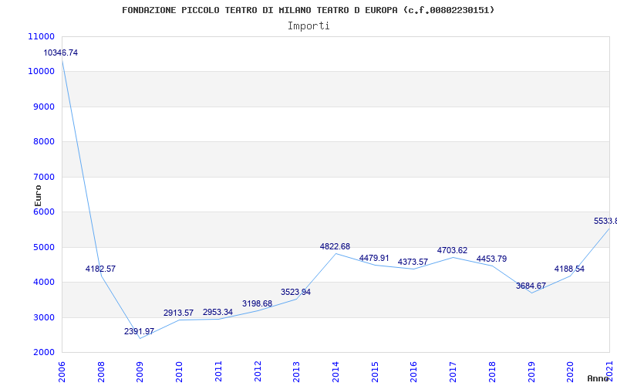Click the 2020 x-axis year
Image resolution: width=617 pixels, height=386 pixels.
click(571, 371)
